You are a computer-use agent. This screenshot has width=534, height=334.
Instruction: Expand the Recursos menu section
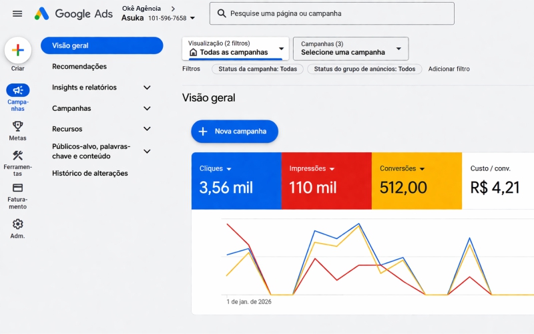pyautogui.click(x=147, y=129)
